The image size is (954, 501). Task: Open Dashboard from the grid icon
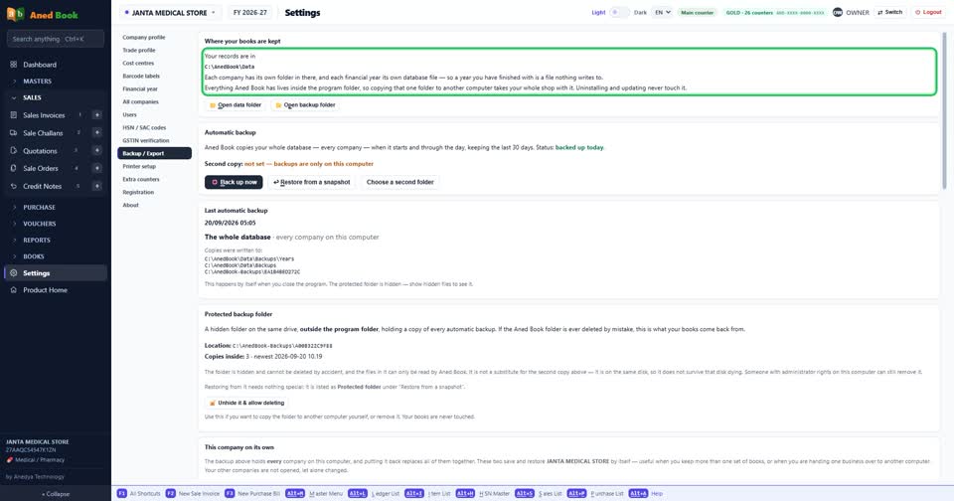click(13, 65)
